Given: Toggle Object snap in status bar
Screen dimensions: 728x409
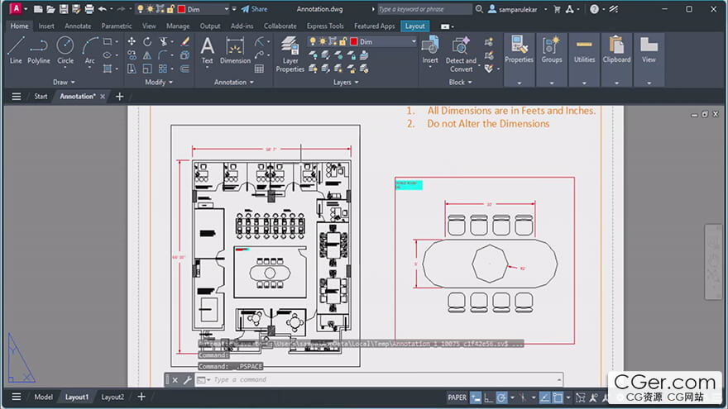Looking at the screenshot, I should click(x=558, y=397).
